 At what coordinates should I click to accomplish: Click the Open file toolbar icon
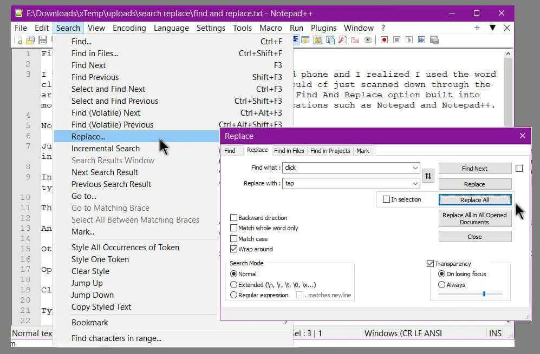click(30, 40)
